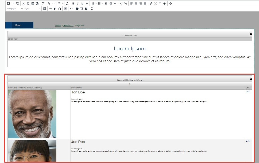259x163 pixels.
Task: Click the first Jon Doe name
Action: click(78, 92)
